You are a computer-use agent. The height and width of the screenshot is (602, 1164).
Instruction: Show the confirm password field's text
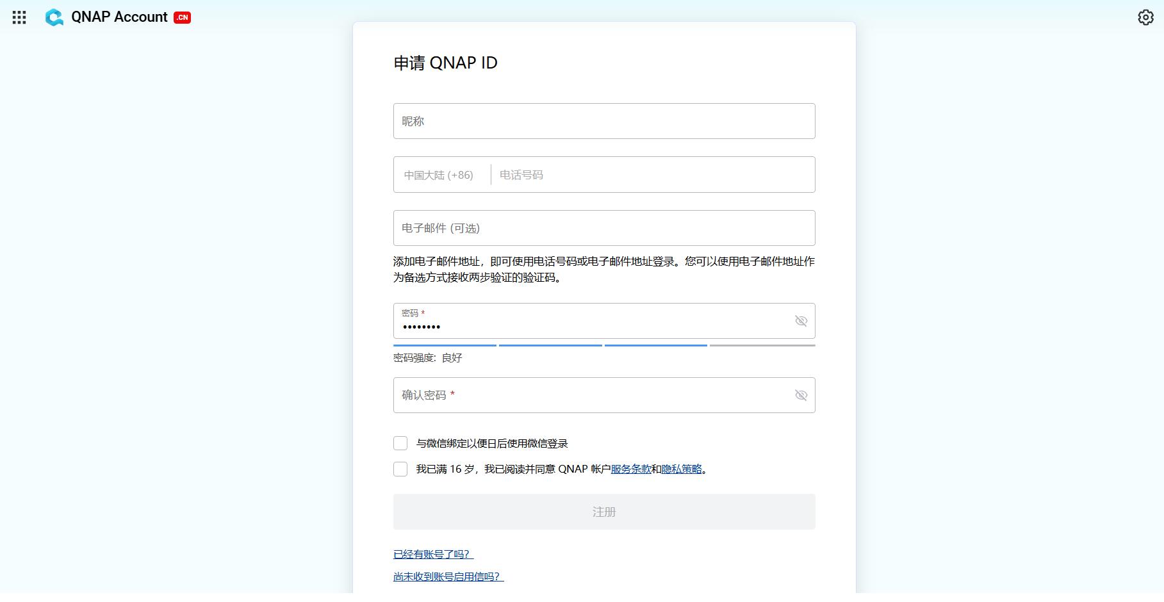(x=801, y=395)
